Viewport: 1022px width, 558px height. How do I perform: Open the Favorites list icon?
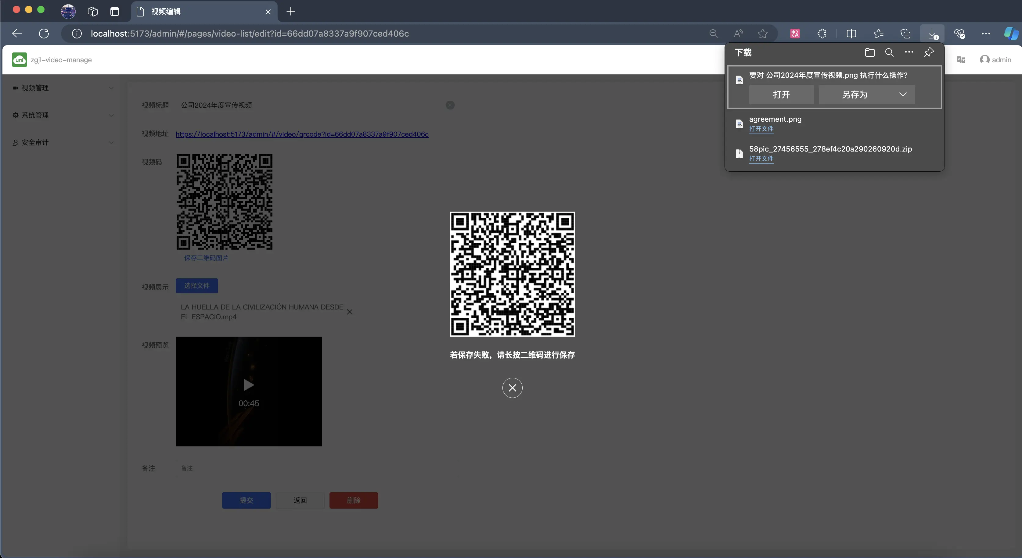(x=878, y=34)
